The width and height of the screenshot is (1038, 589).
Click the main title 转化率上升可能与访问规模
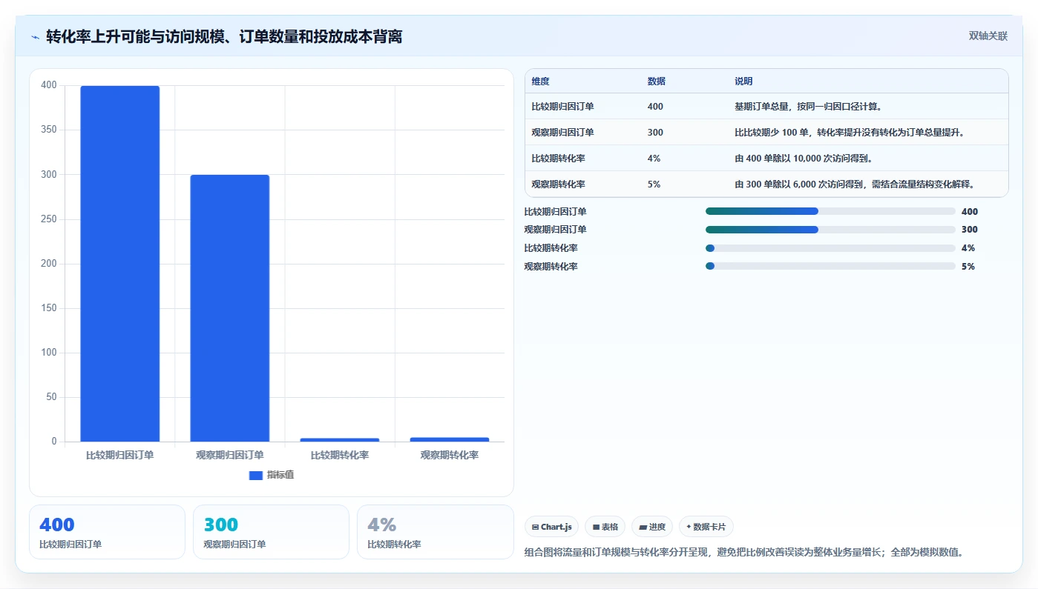224,36
